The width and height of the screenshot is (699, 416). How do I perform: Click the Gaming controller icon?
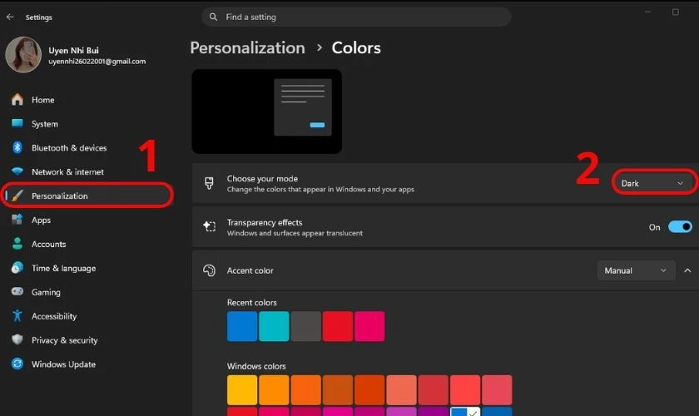(17, 291)
